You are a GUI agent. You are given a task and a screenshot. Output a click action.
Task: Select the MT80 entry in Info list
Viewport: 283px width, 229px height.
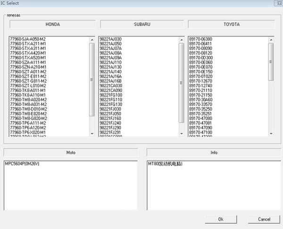tap(165, 164)
